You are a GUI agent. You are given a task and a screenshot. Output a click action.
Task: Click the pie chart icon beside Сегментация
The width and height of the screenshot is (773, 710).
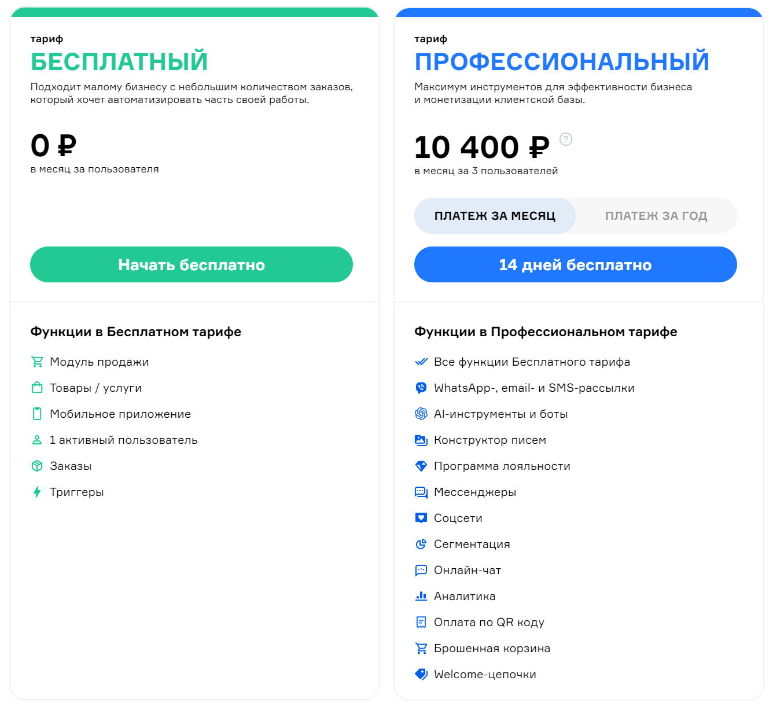click(x=421, y=544)
